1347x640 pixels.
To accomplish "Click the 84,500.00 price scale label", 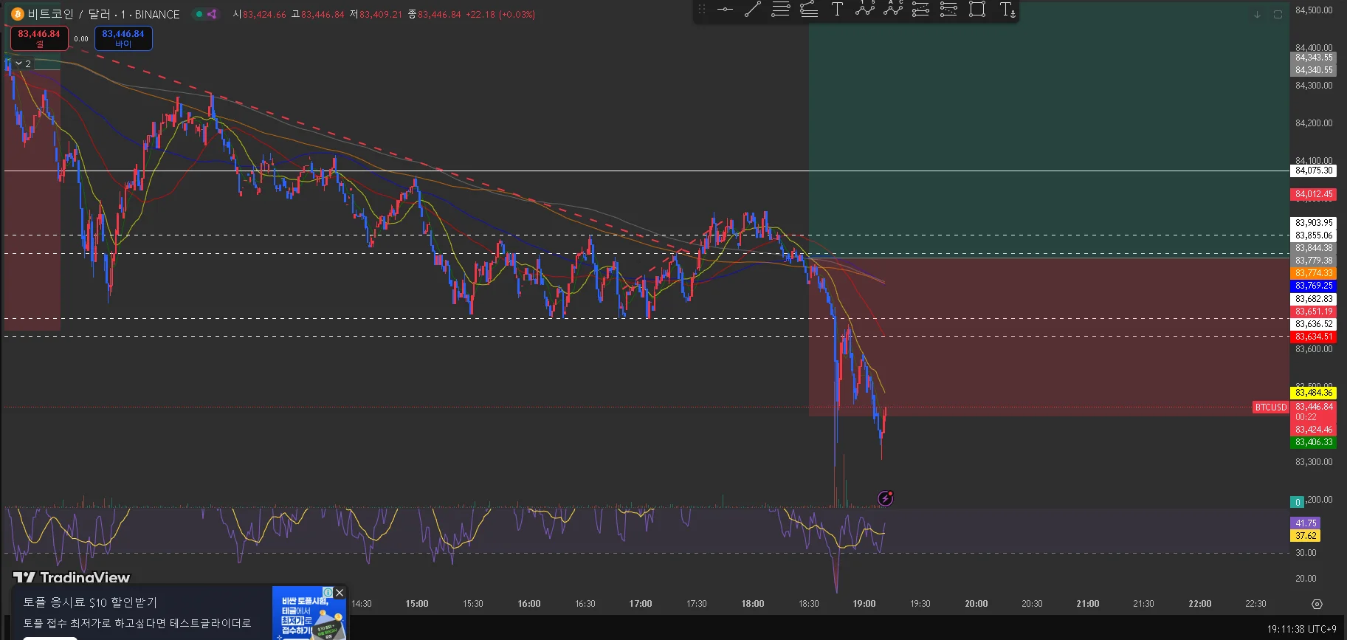I will coord(1314,10).
